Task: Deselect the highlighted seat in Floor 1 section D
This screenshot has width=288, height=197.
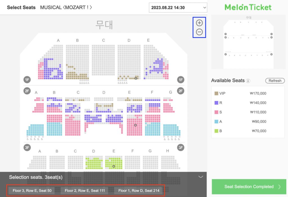Action: (x=136, y=79)
